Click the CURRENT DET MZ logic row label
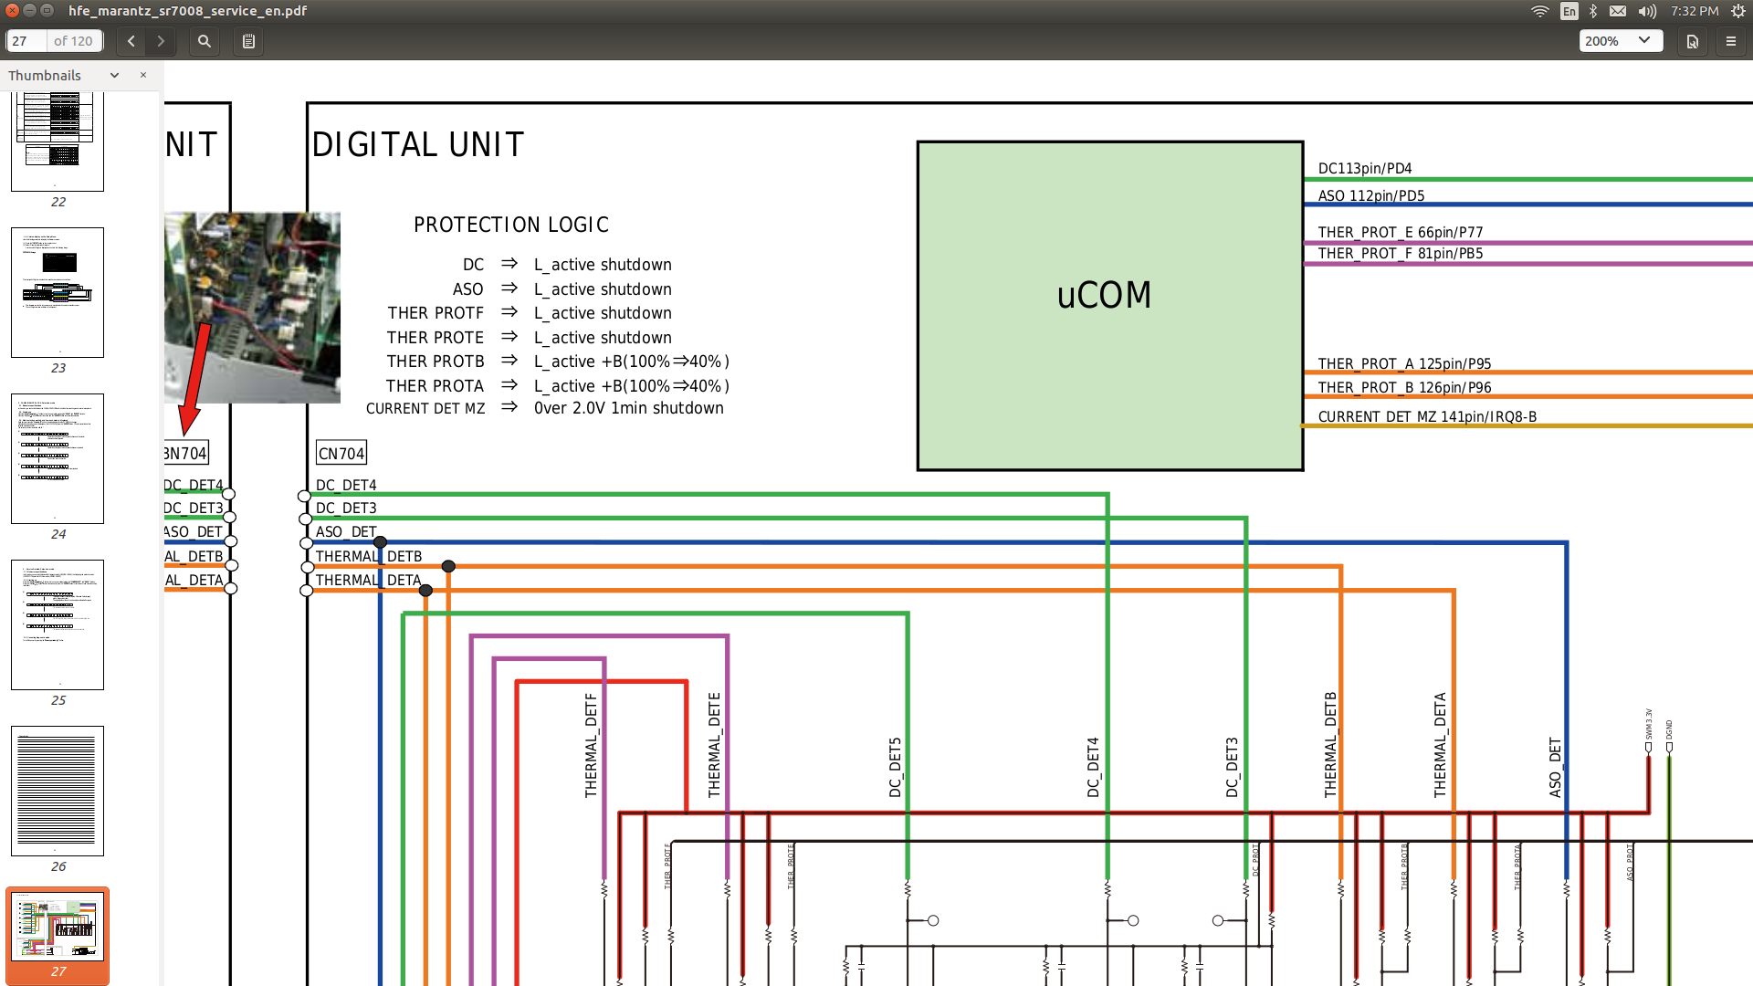The width and height of the screenshot is (1753, 986). [x=425, y=408]
